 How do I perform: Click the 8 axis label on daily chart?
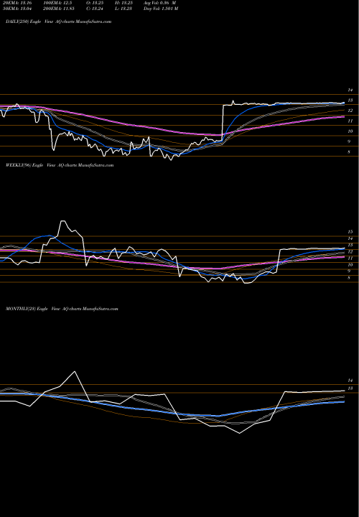[x=349, y=152]
